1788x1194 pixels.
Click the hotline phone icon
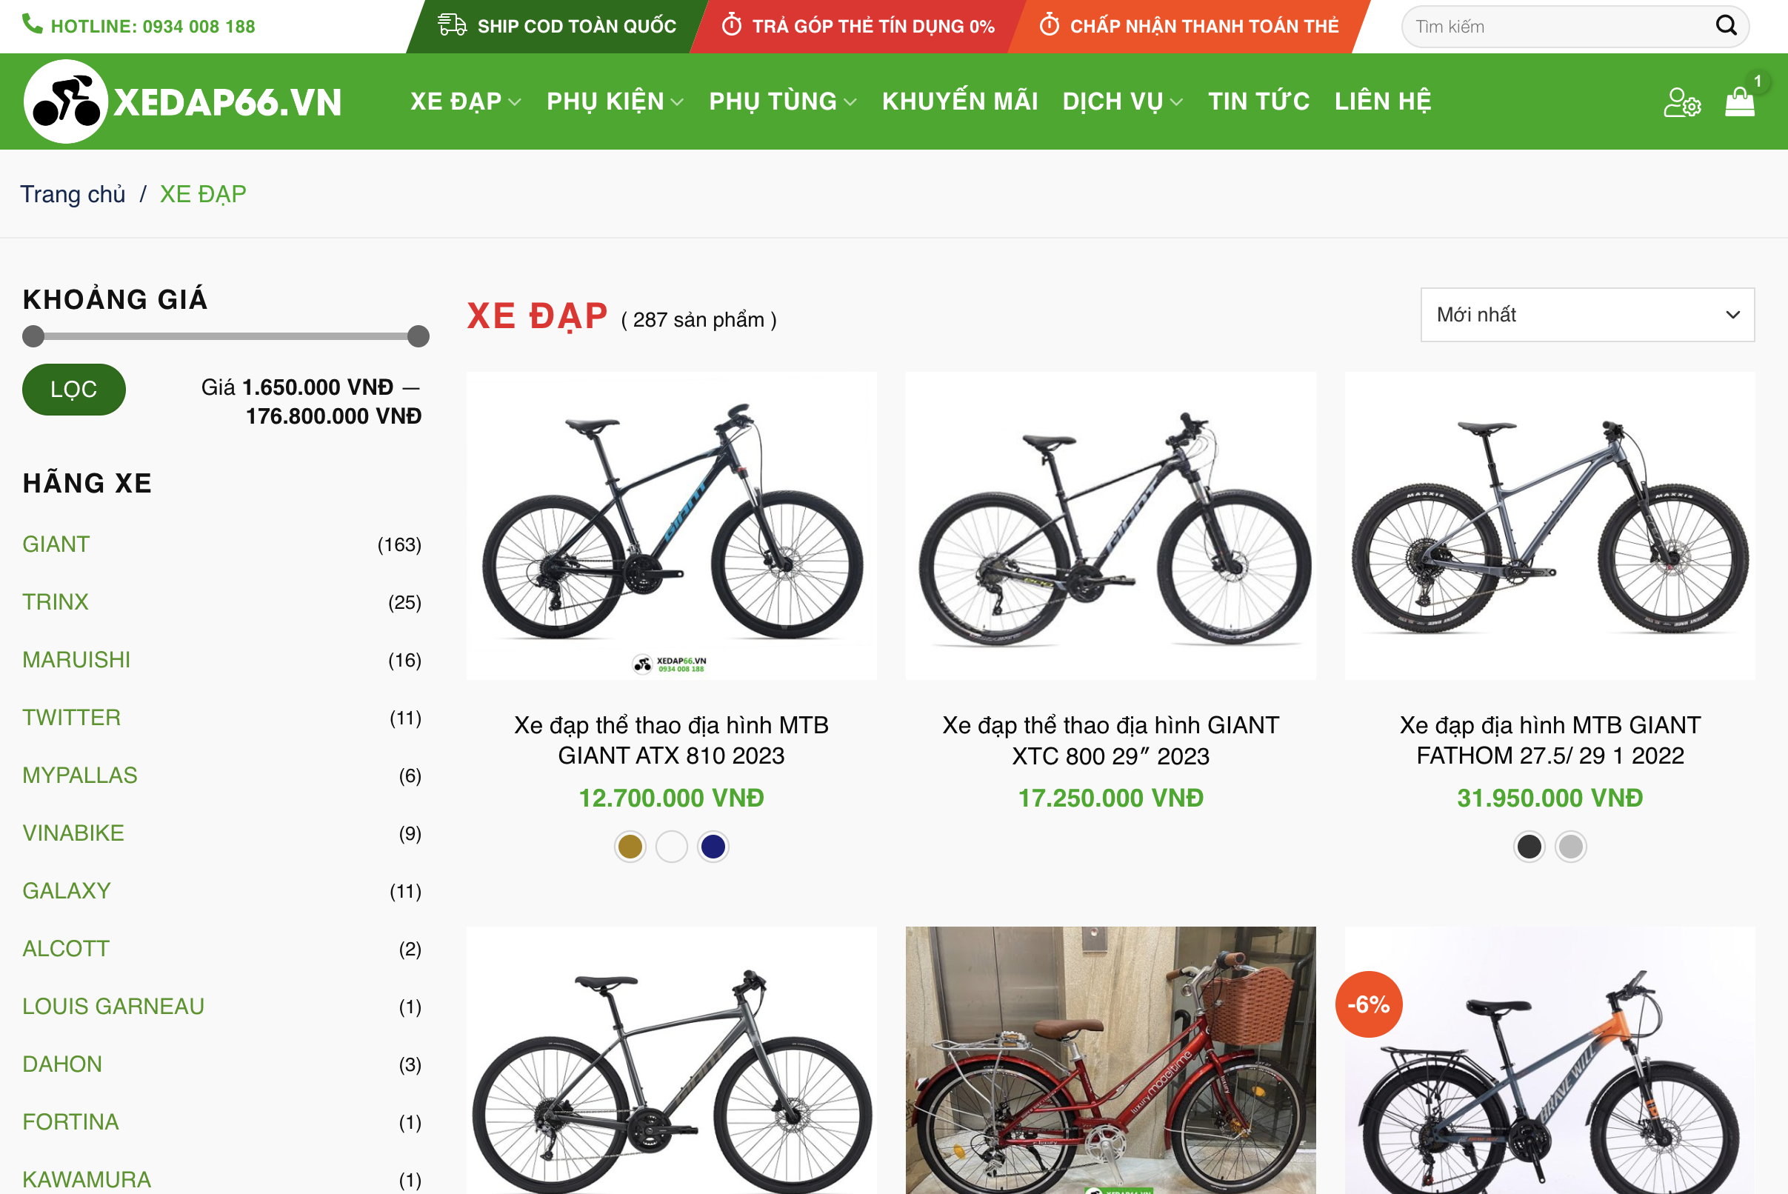pyautogui.click(x=31, y=25)
